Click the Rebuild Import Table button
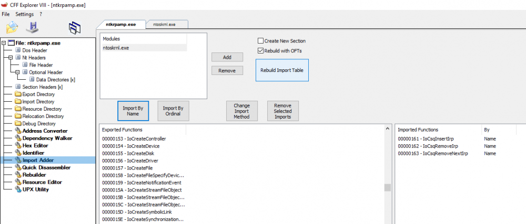Screen dimensions: 526x224 [282, 70]
